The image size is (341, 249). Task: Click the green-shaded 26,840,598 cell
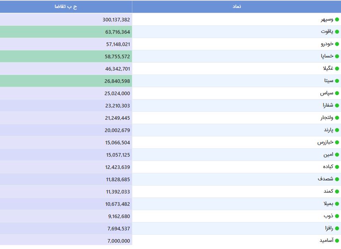click(x=66, y=81)
